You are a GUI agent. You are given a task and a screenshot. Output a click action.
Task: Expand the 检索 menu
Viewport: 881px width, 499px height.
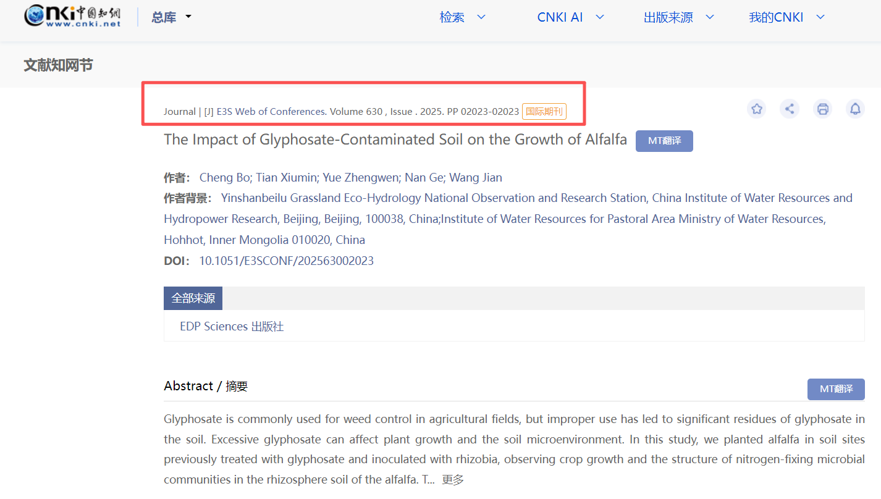tap(462, 17)
